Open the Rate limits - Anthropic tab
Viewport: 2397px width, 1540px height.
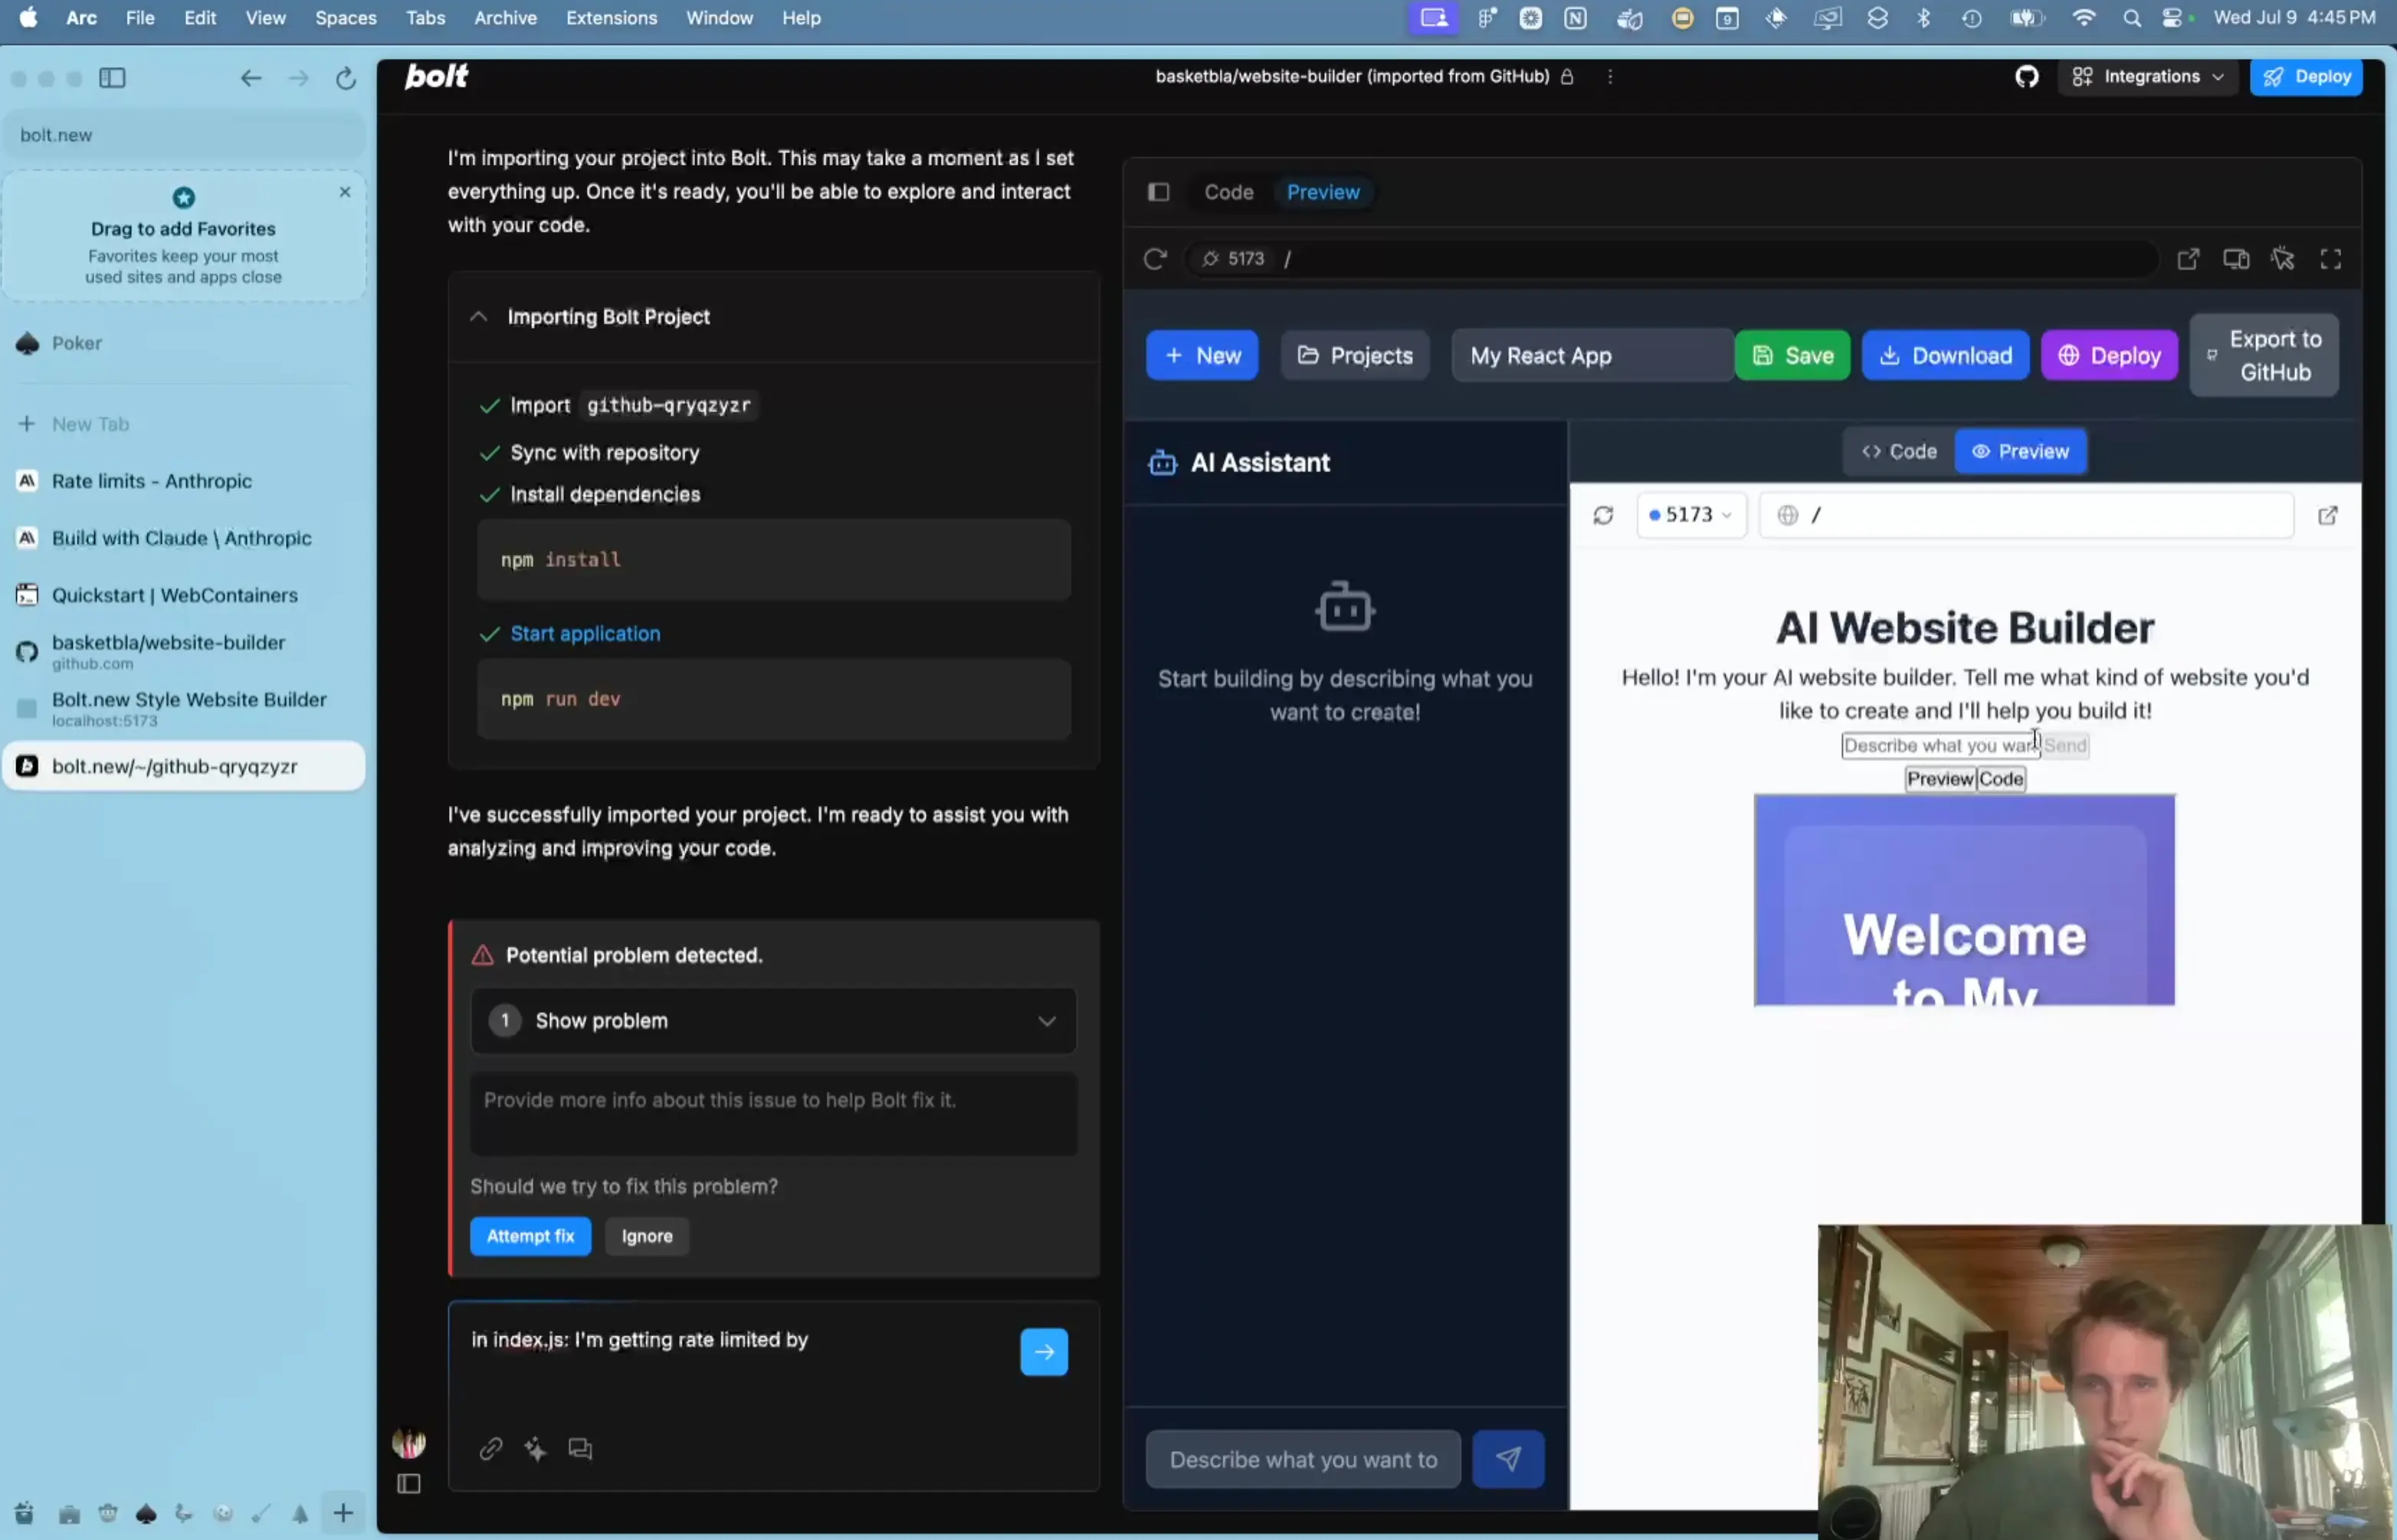184,481
